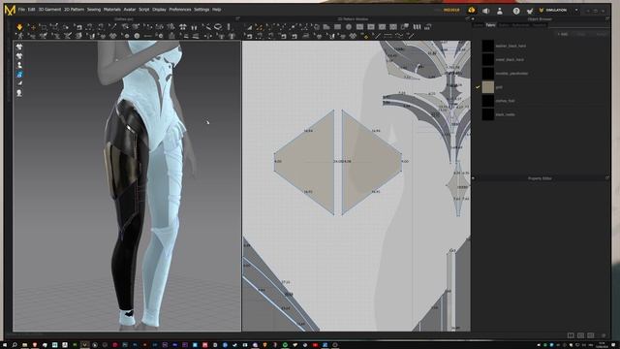Open the Preferences menu
Screen dimensions: 620x349
pos(180,10)
